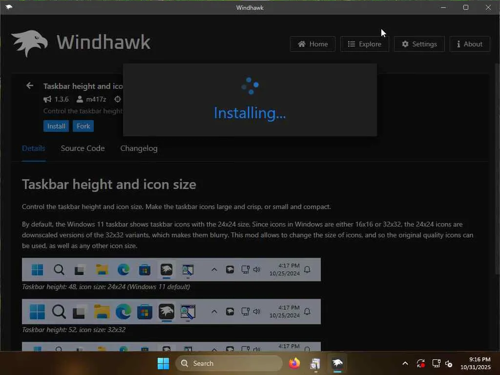Click the crosshair target icon by the author

pyautogui.click(x=118, y=99)
